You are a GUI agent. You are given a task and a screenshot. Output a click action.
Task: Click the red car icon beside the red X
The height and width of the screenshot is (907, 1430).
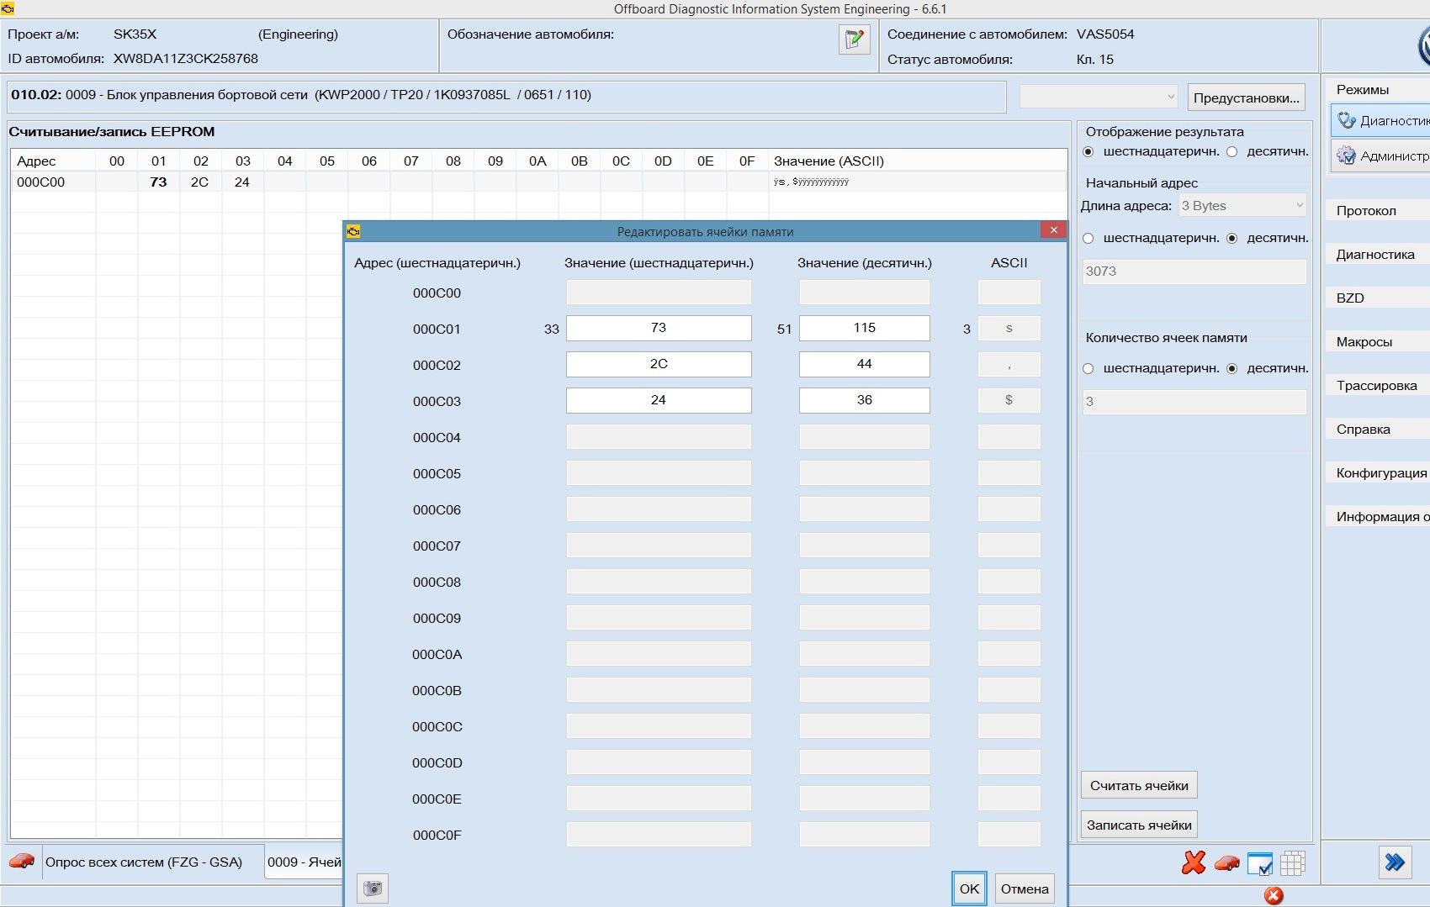click(1226, 862)
